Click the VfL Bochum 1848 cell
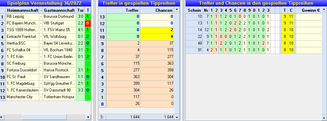 (59, 50)
